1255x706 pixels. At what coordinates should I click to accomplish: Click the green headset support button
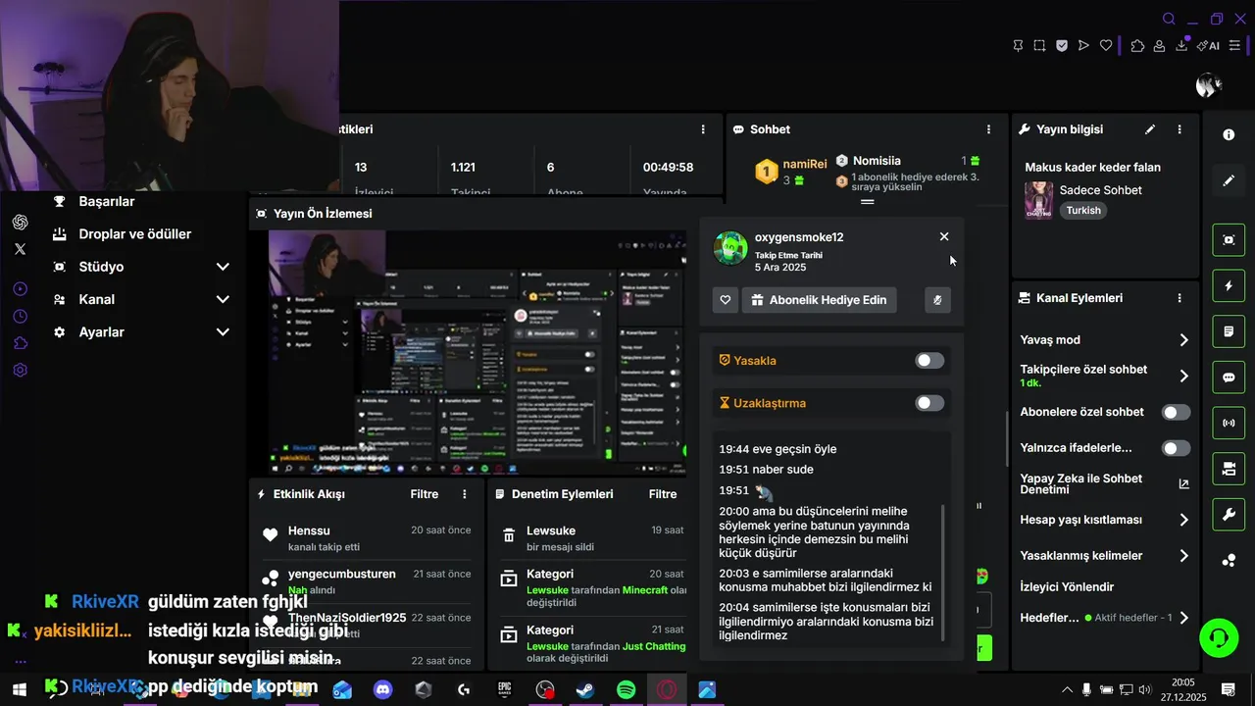click(1219, 638)
